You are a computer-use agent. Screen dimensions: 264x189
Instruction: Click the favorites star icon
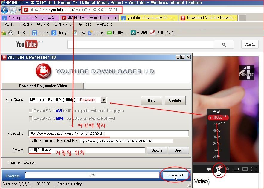4,33
